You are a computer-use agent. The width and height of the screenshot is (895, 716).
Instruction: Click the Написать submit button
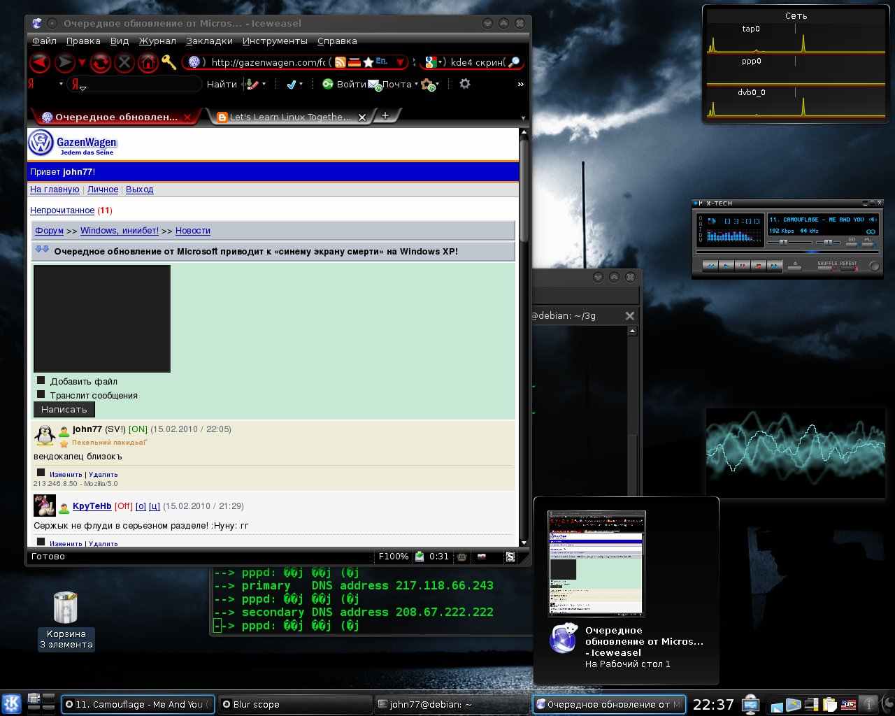(64, 410)
